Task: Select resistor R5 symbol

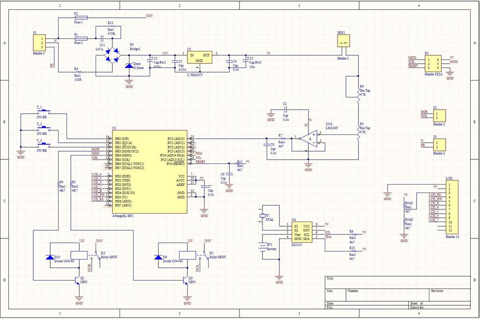Action: (x=71, y=184)
